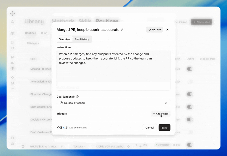Toggle the Active switch for Blueprint Change routine
The height and width of the screenshot is (156, 227).
pyautogui.click(x=190, y=94)
